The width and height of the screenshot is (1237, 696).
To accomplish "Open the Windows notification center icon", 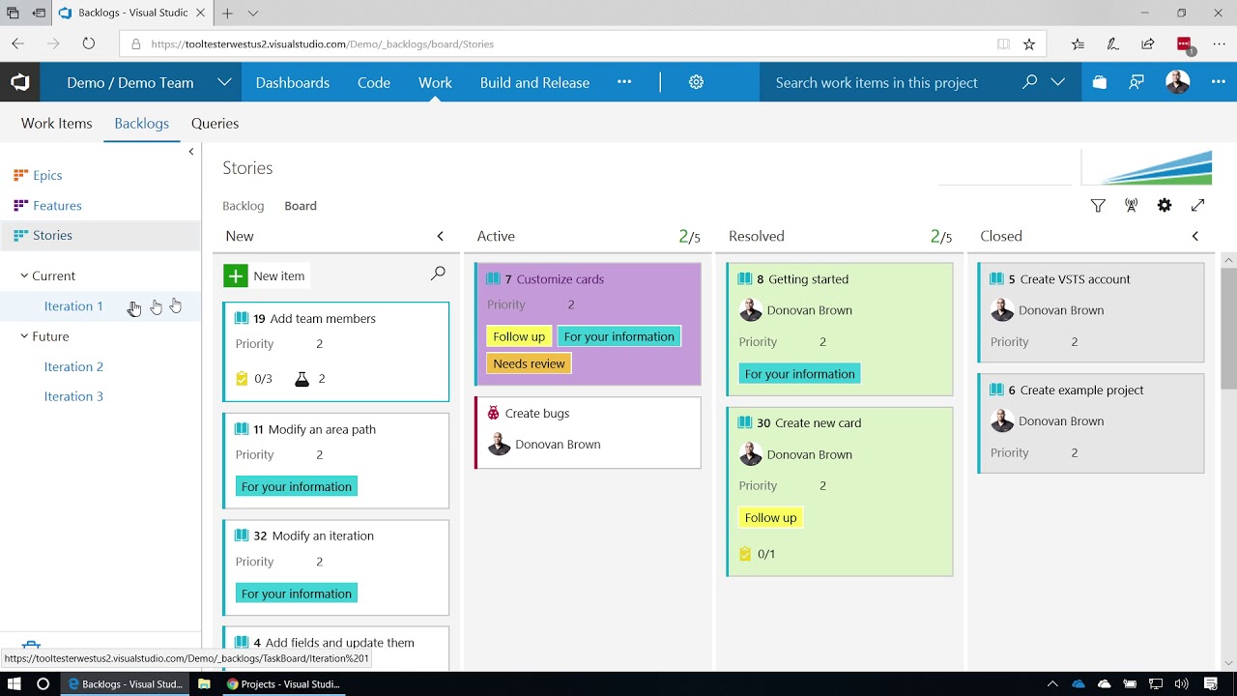I will click(1211, 683).
